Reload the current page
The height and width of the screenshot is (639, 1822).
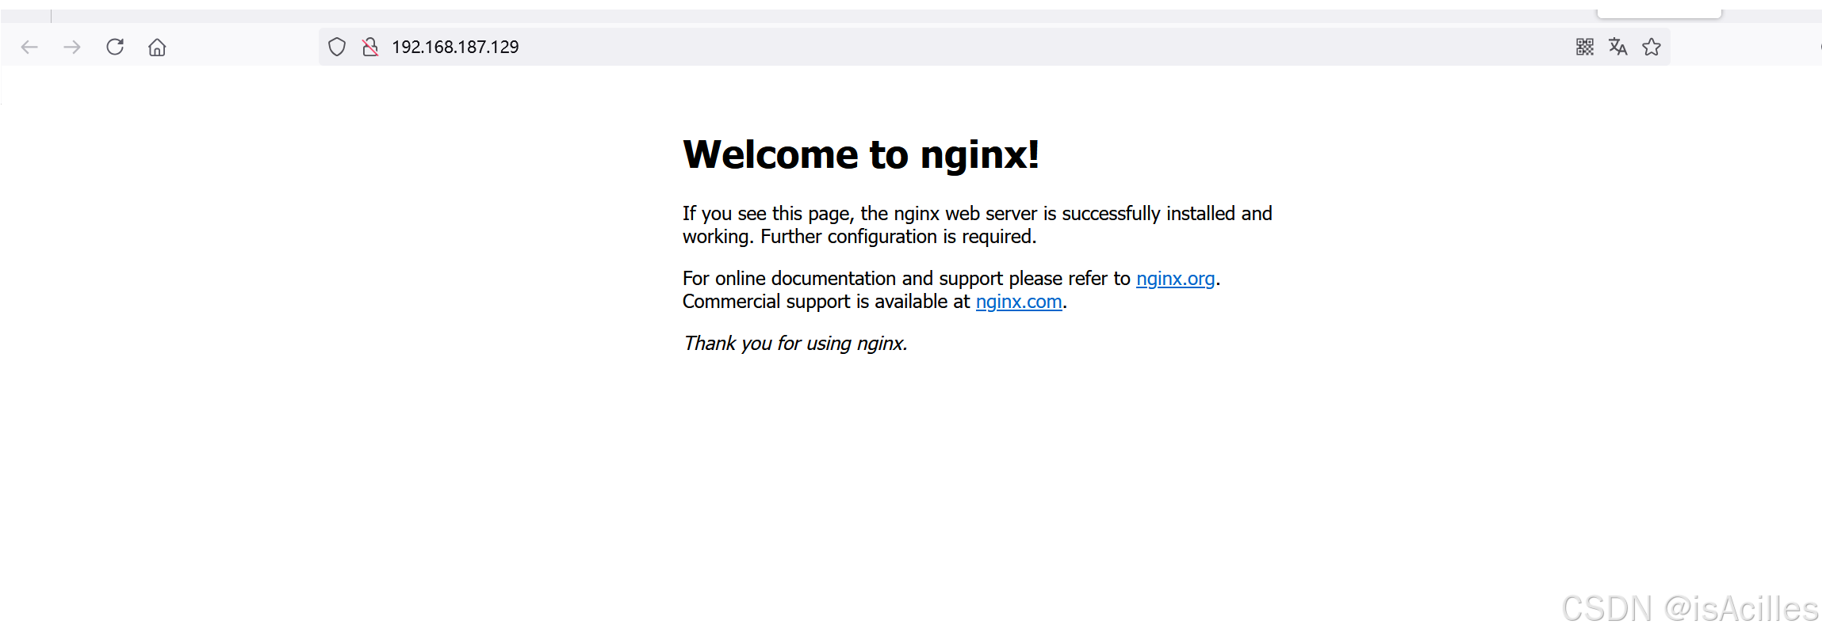click(115, 47)
